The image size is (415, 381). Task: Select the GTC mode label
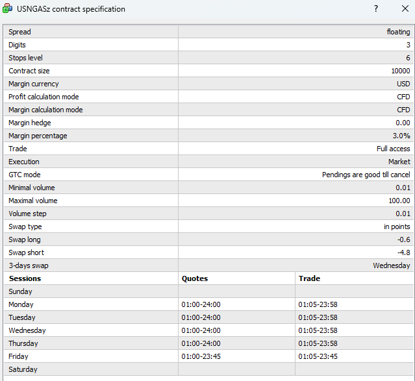coord(24,175)
